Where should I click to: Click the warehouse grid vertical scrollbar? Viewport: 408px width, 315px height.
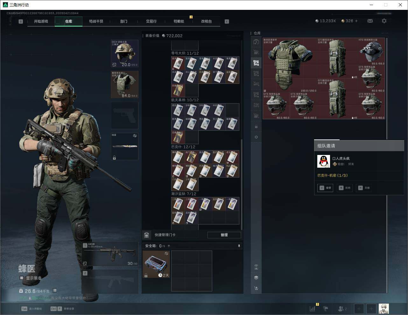[387, 165]
